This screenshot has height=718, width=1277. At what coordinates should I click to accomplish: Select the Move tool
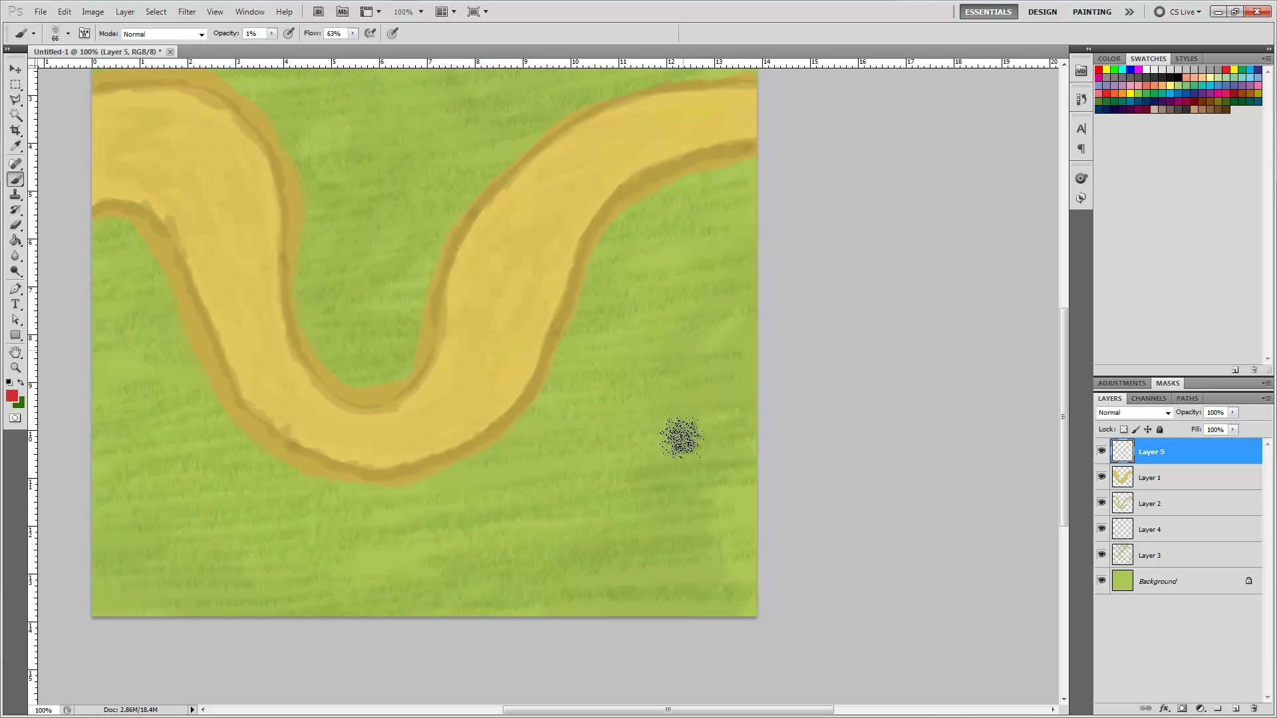[15, 69]
